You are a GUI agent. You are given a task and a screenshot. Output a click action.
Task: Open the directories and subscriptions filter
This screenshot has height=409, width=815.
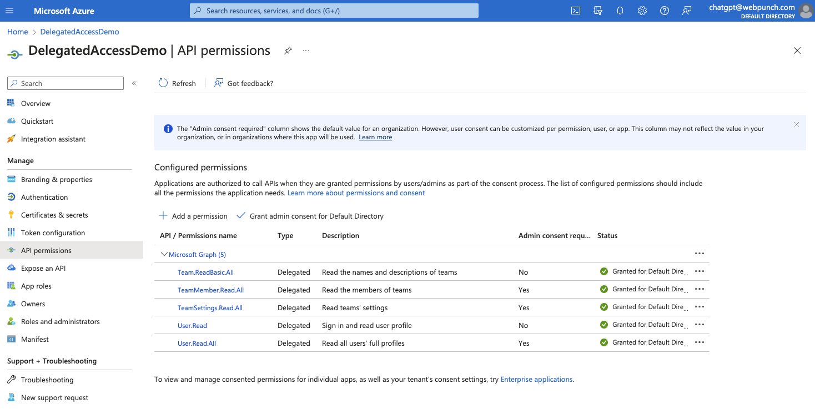click(598, 11)
